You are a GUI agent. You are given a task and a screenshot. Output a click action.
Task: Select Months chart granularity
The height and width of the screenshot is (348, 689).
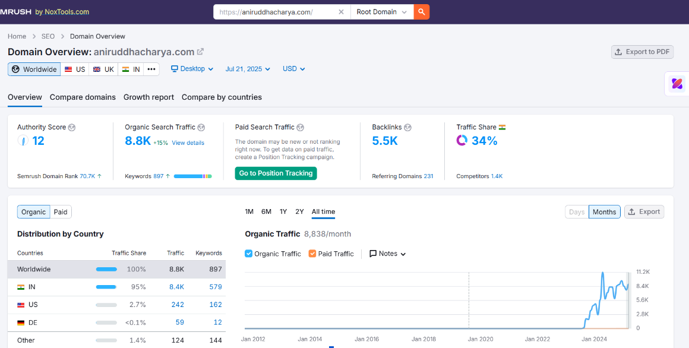coord(605,212)
